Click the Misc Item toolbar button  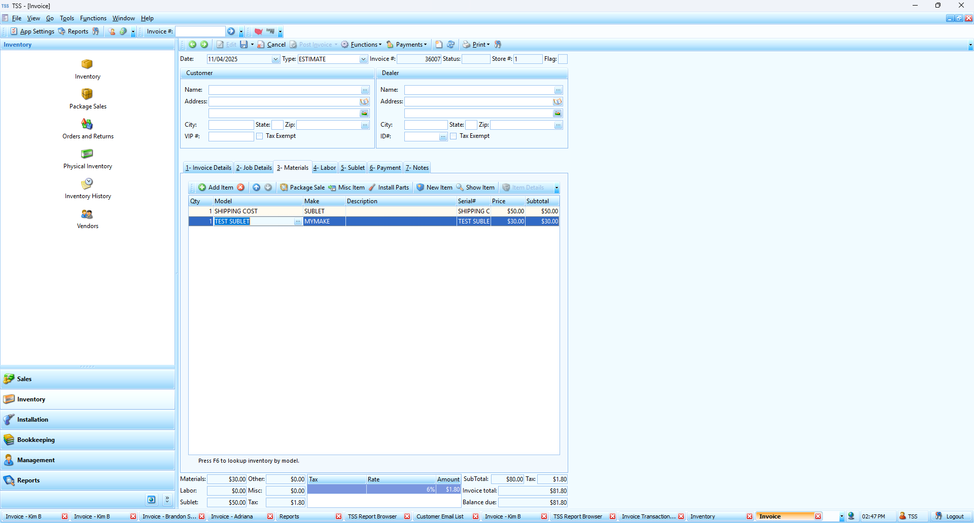tap(346, 188)
